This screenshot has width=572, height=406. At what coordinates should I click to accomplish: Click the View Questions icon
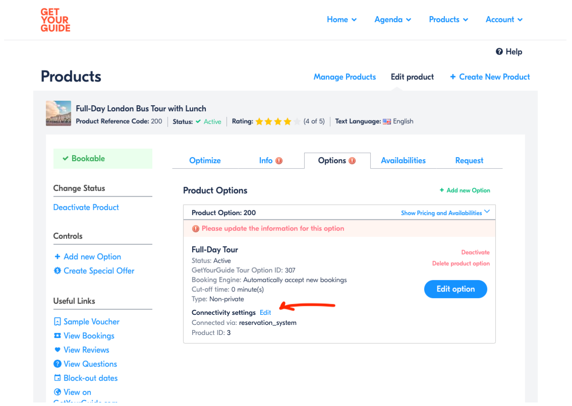click(x=58, y=364)
